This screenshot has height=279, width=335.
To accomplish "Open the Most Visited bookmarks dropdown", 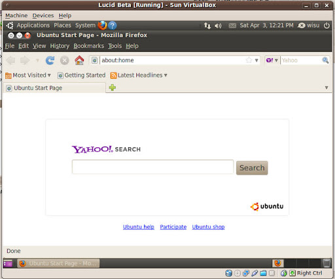I will pyautogui.click(x=28, y=75).
